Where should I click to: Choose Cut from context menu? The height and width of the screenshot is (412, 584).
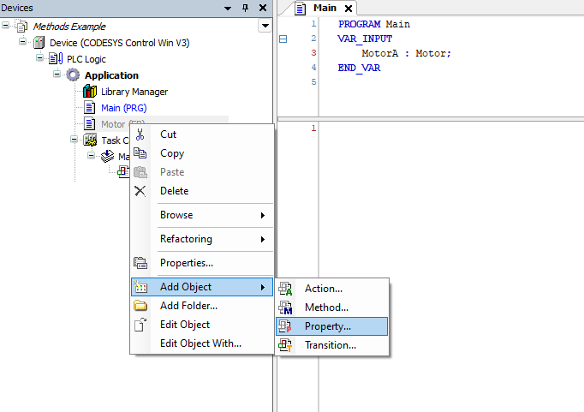[x=202, y=134]
